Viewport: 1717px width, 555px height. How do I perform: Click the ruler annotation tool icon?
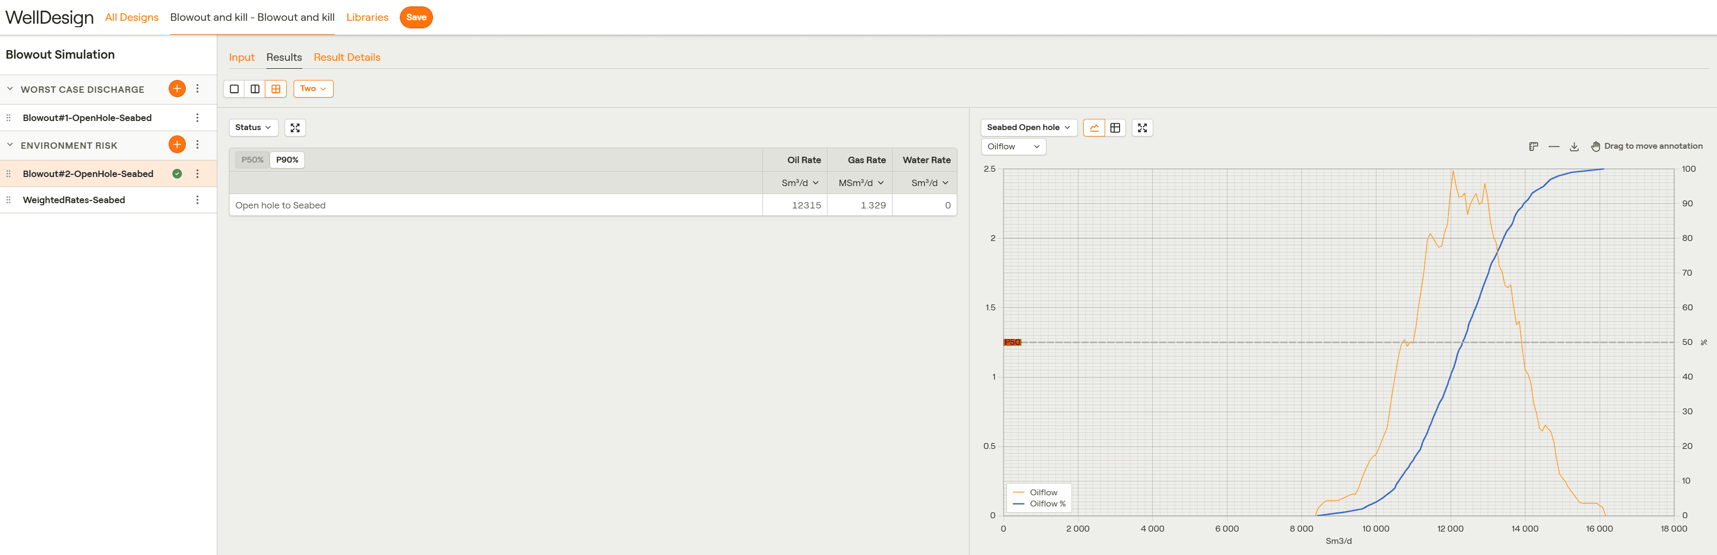pyautogui.click(x=1533, y=147)
